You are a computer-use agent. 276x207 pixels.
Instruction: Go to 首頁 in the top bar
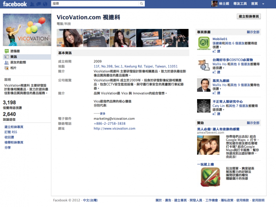254,4
